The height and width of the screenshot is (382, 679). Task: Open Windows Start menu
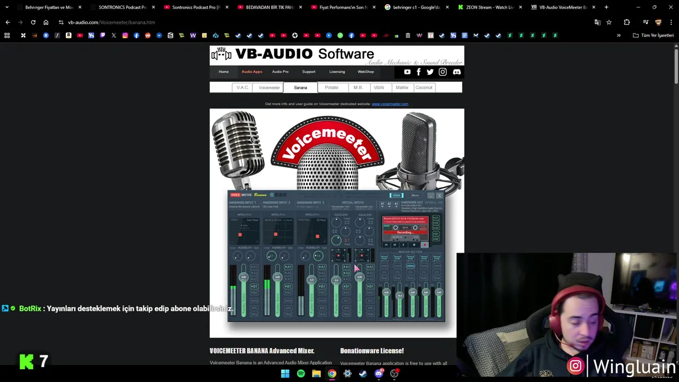[285, 374]
